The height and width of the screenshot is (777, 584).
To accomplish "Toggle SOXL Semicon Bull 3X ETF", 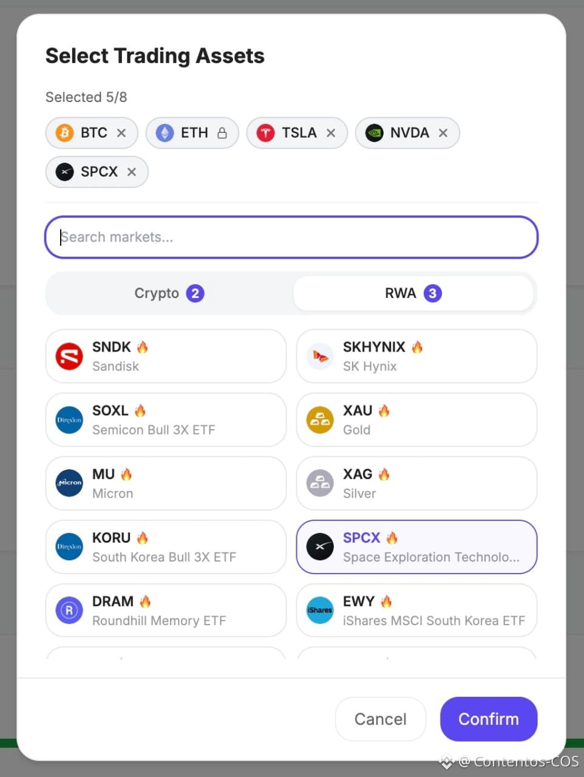I will point(166,420).
